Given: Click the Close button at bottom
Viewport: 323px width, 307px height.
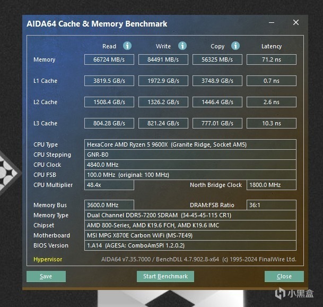Looking at the screenshot, I should click(x=284, y=276).
